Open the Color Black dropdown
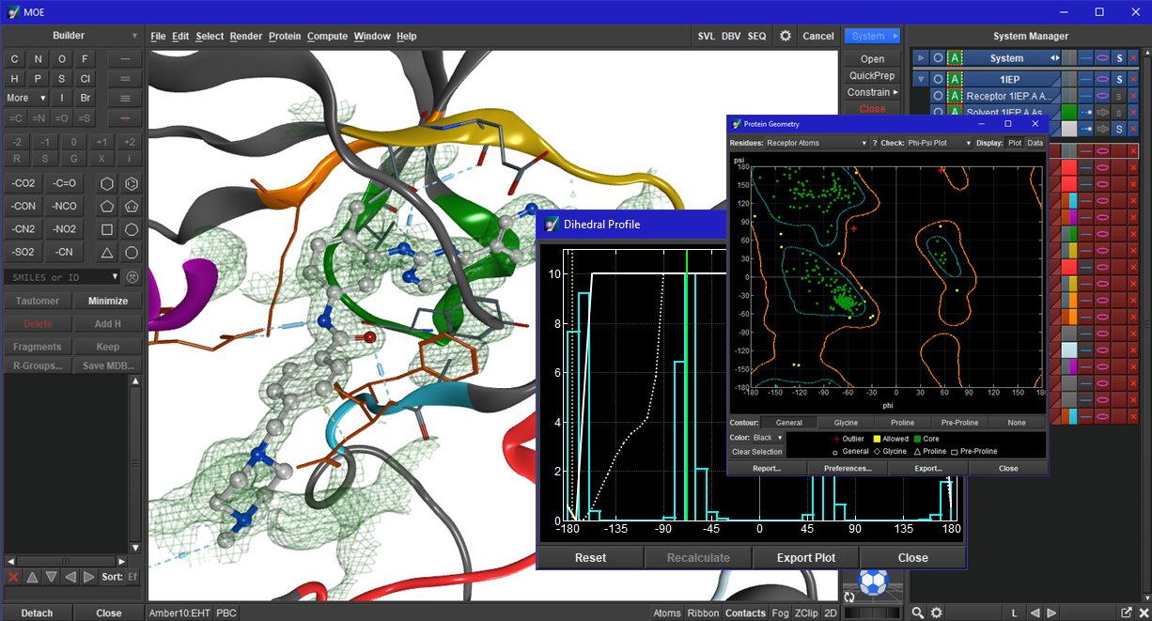This screenshot has width=1152, height=621. (x=767, y=438)
